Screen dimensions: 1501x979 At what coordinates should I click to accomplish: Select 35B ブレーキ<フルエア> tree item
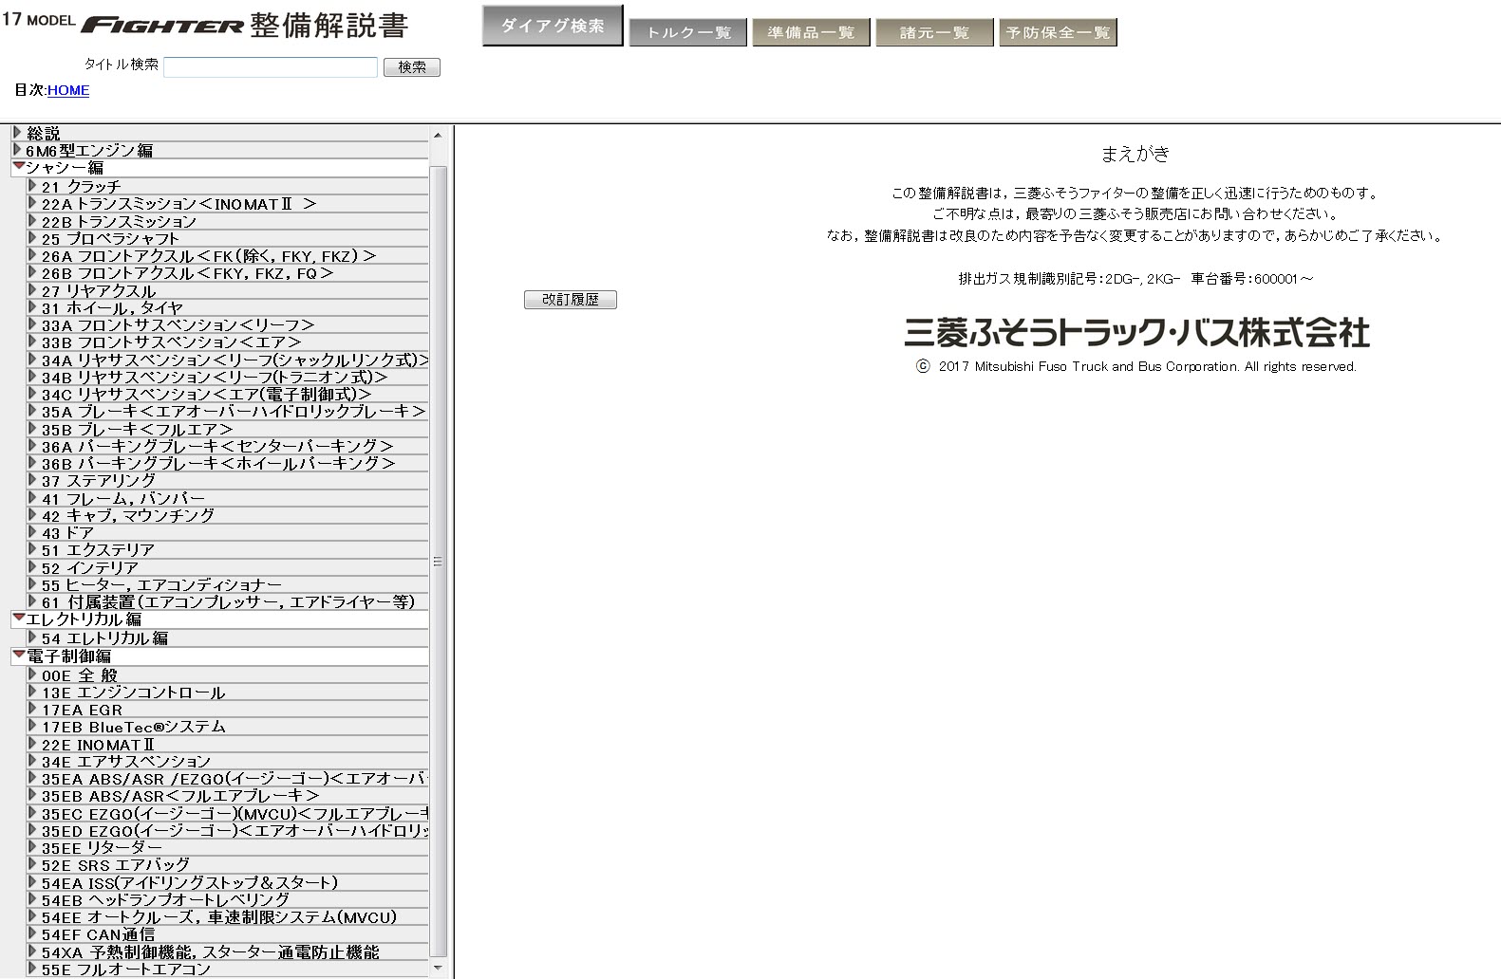click(137, 430)
